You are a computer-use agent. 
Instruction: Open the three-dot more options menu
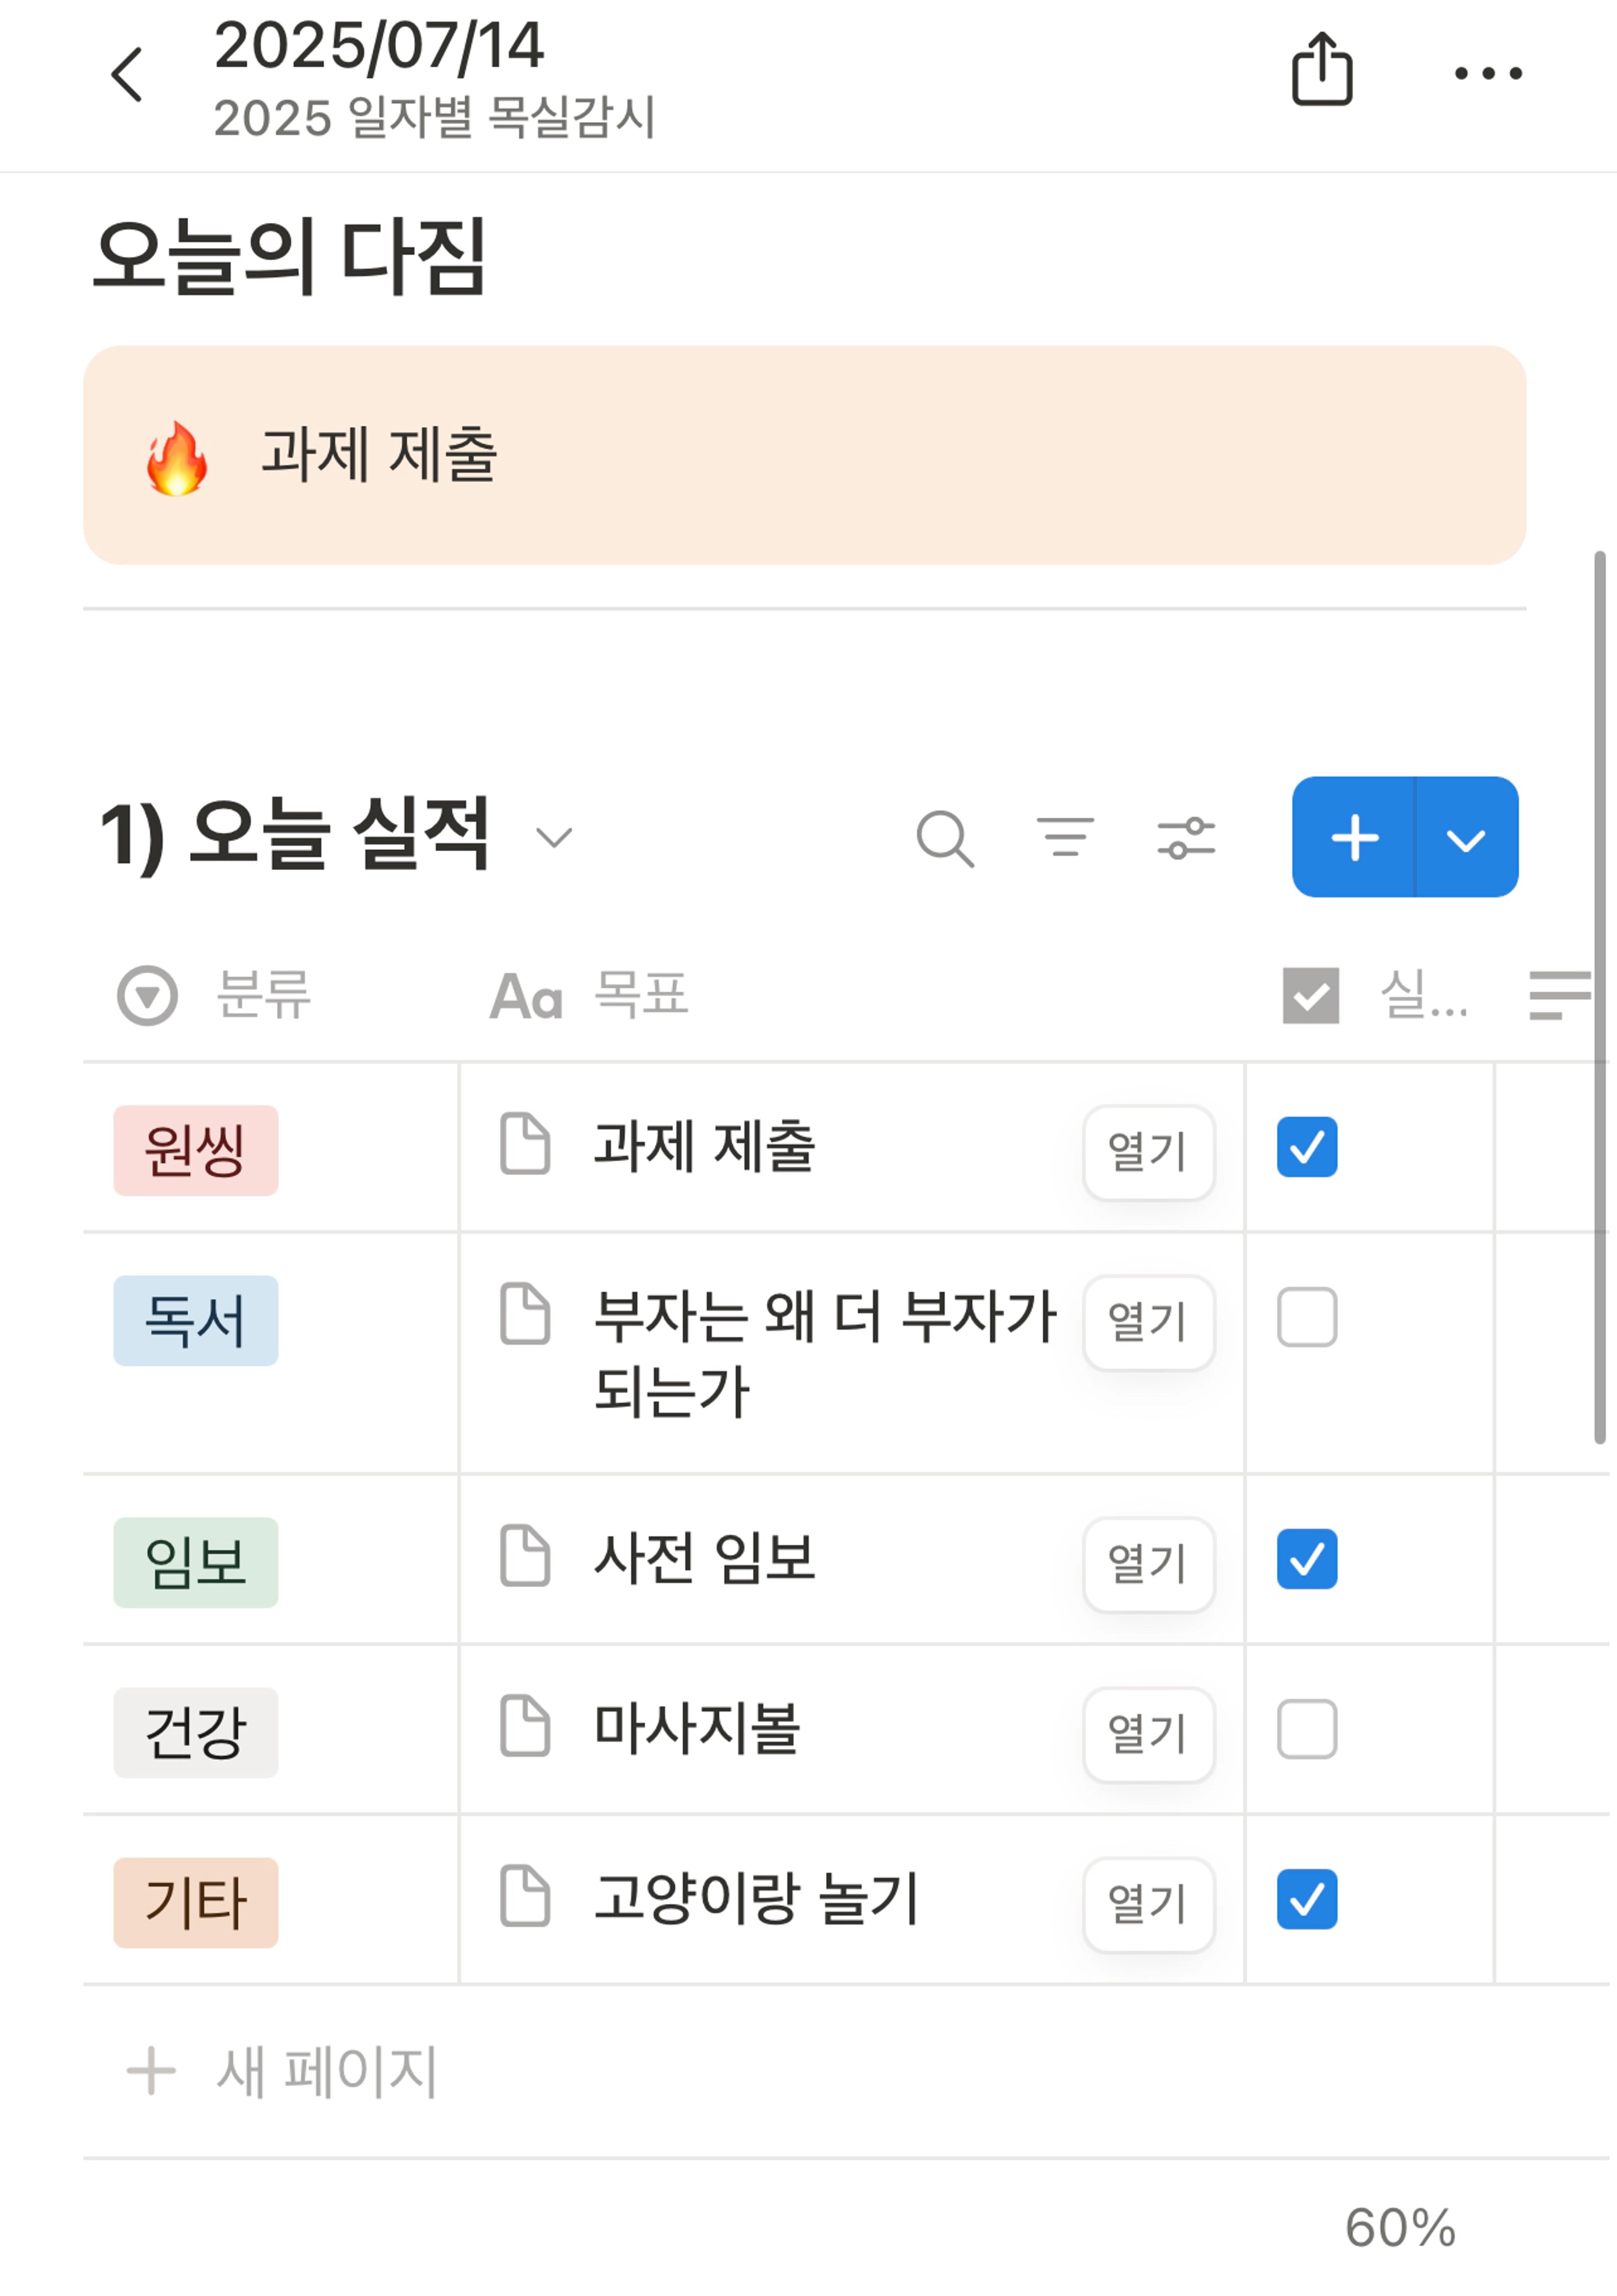pyautogui.click(x=1488, y=73)
